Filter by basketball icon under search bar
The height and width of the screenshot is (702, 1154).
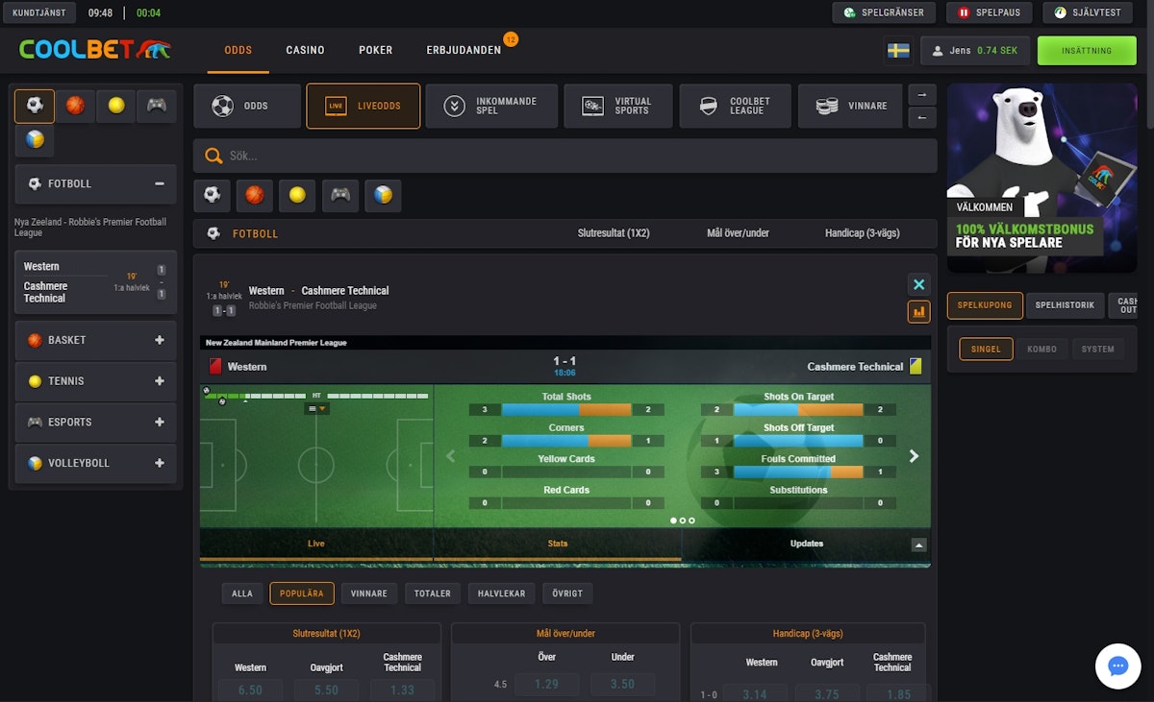pos(255,195)
